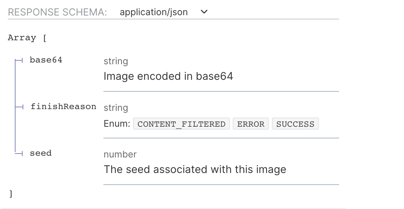The height and width of the screenshot is (209, 404).
Task: Click the tree connector beside base64
Action: (19, 61)
